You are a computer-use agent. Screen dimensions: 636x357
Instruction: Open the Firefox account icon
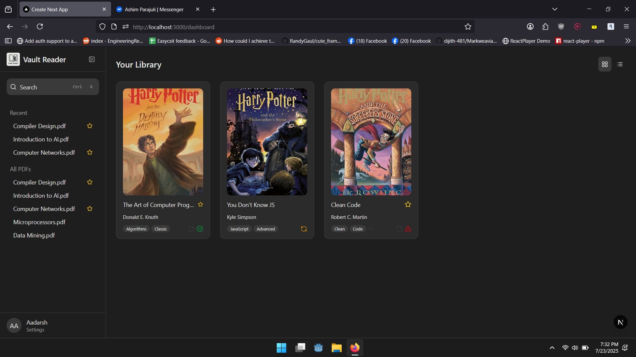530,26
